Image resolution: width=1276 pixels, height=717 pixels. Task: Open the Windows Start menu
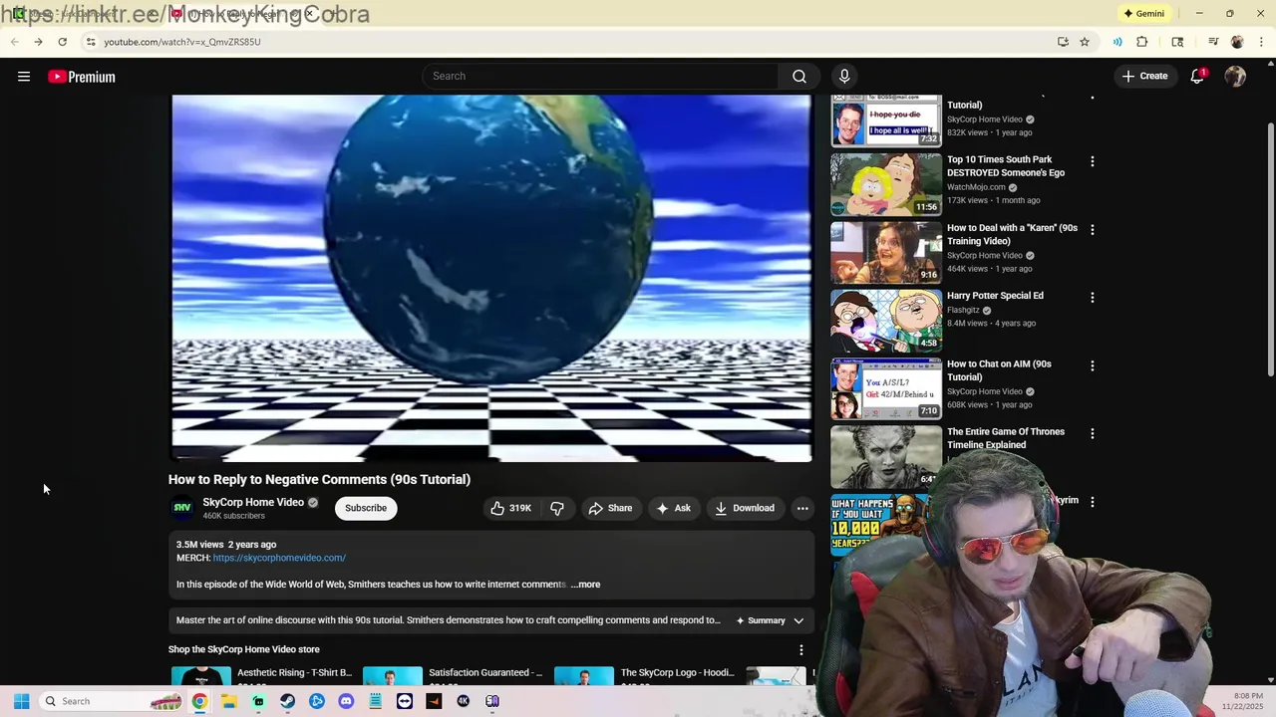pyautogui.click(x=21, y=701)
